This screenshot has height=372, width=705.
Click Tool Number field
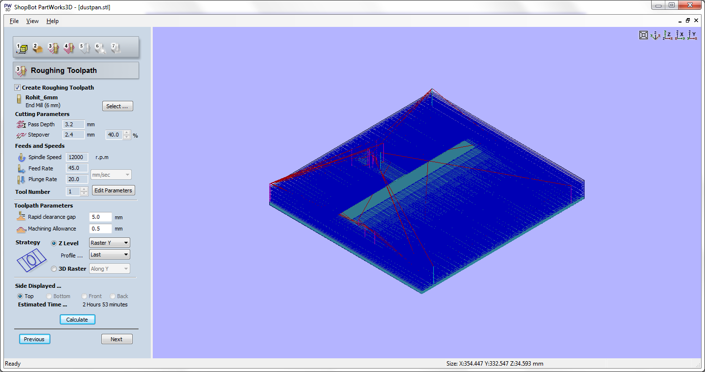coord(73,191)
